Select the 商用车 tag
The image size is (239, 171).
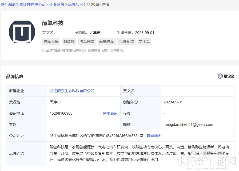point(144,42)
